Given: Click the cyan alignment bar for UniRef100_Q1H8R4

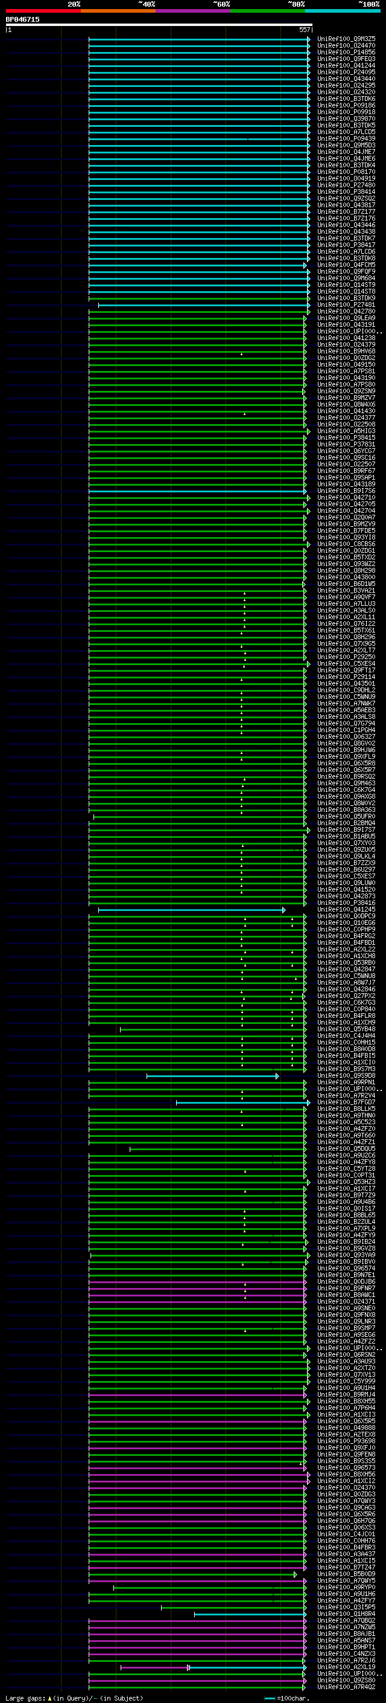Looking at the screenshot, I should tap(250, 1614).
